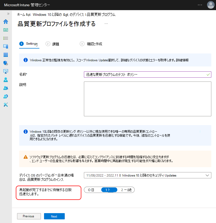This screenshot has width=216, height=223.
Task: Expand the left navigation sidebar chevron
Action: point(8,14)
